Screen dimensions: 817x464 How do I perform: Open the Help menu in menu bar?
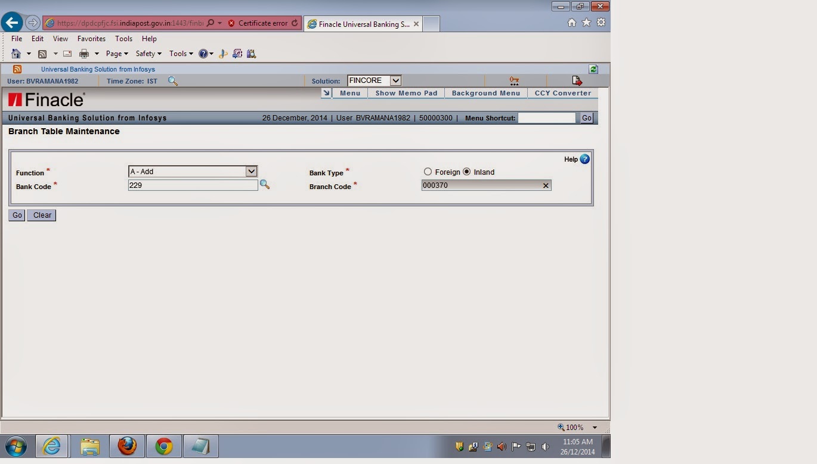(149, 39)
